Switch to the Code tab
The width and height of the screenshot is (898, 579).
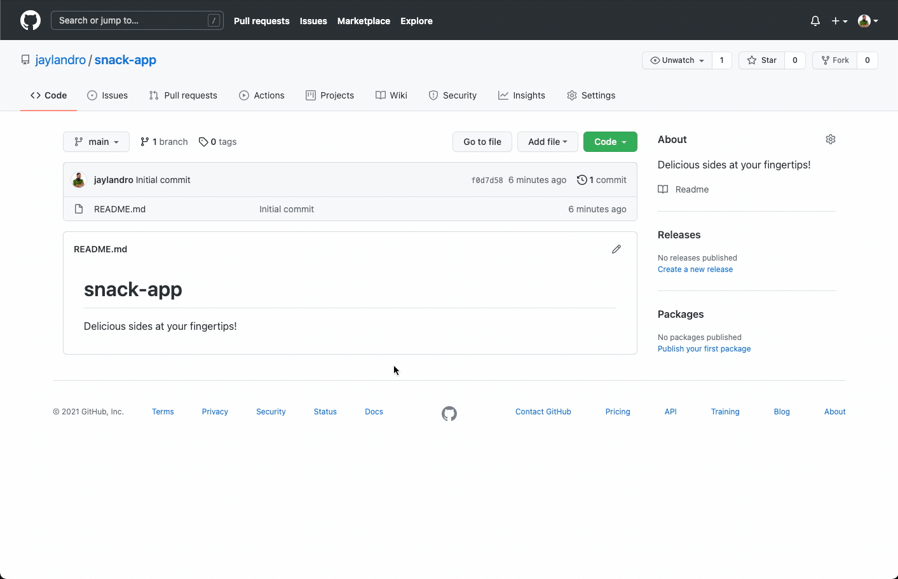click(48, 95)
